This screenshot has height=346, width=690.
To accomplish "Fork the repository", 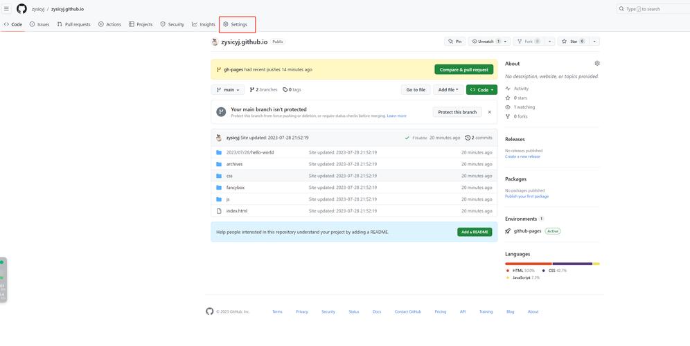I will [529, 42].
